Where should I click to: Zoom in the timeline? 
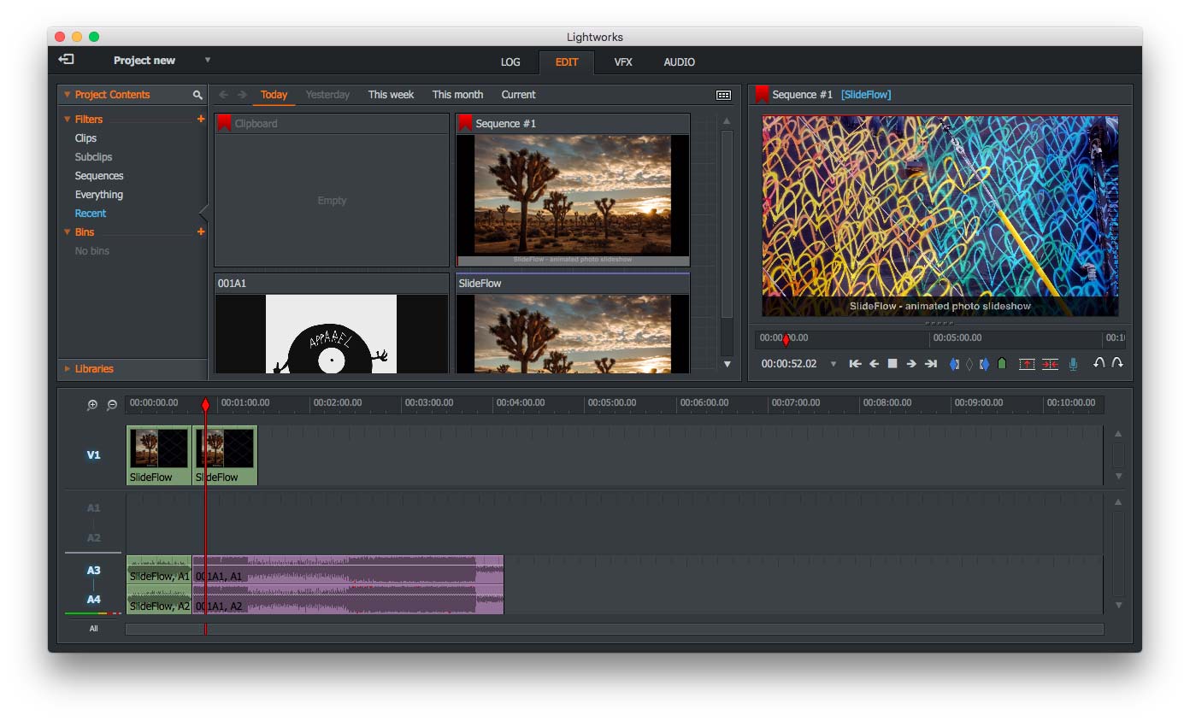(x=92, y=405)
